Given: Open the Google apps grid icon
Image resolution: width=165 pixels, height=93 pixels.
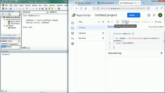Looking at the screenshot, I should pyautogui.click(x=154, y=15).
